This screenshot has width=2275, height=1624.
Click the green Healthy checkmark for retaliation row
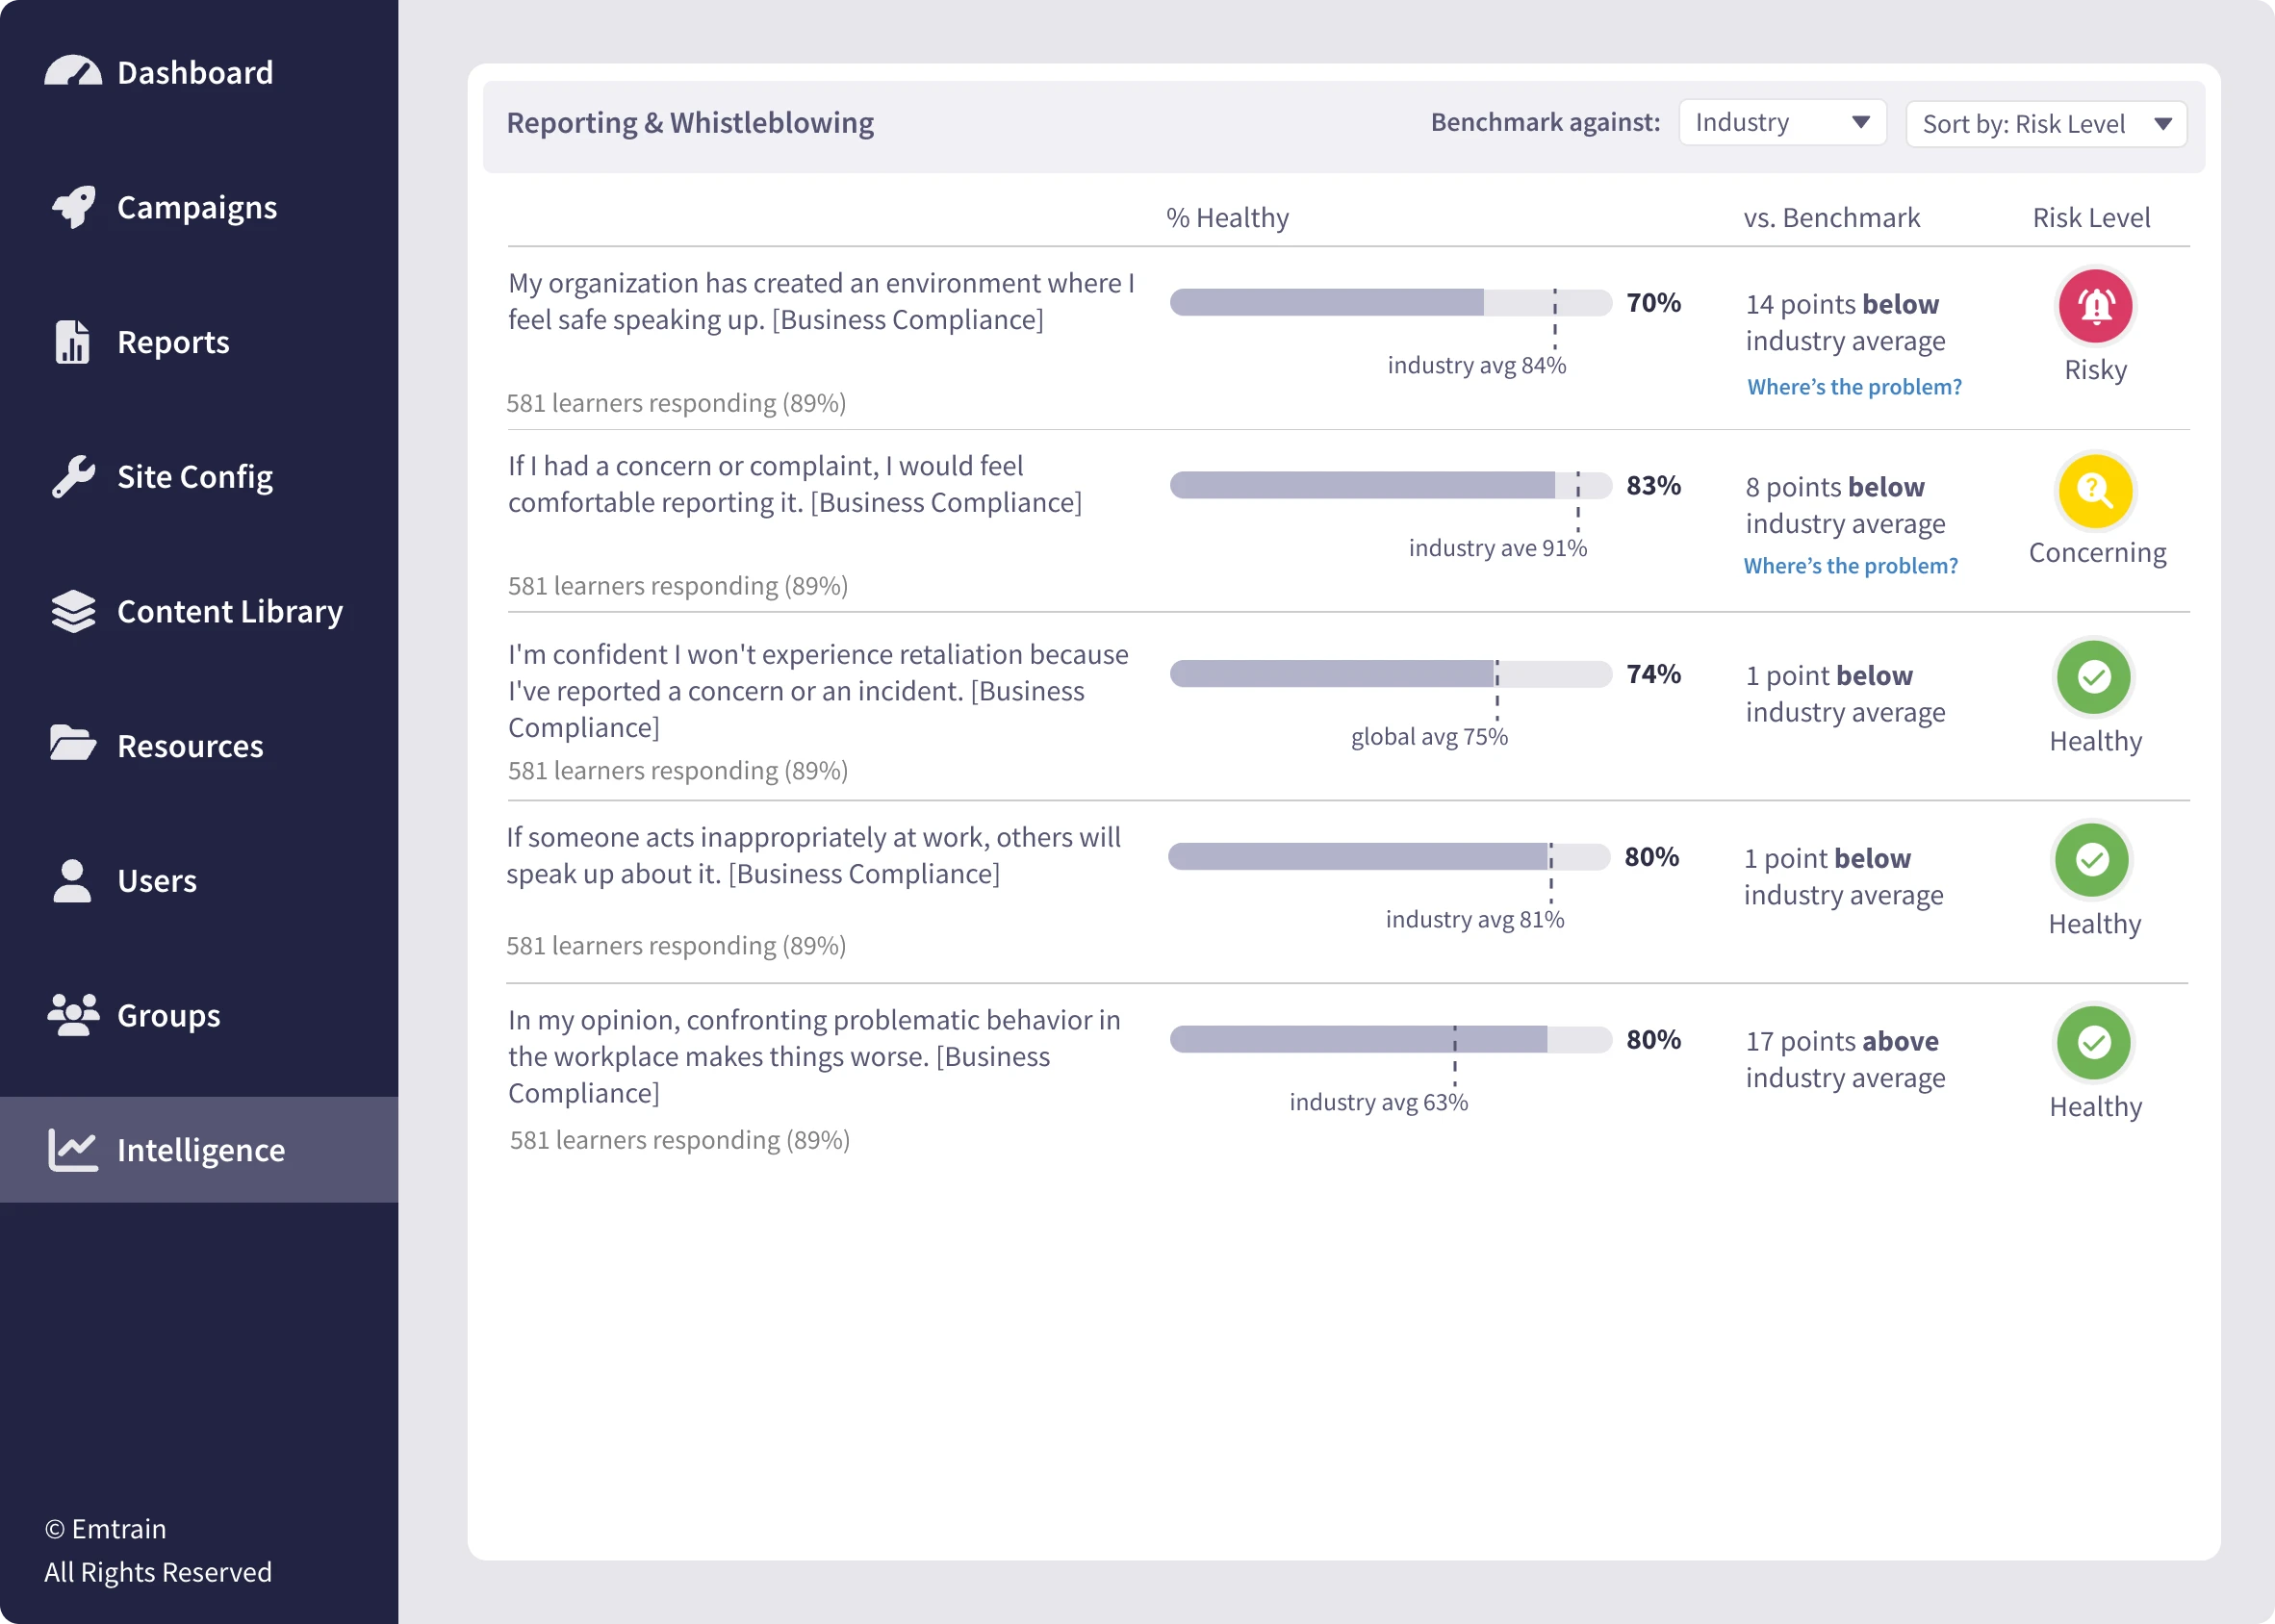tap(2094, 677)
